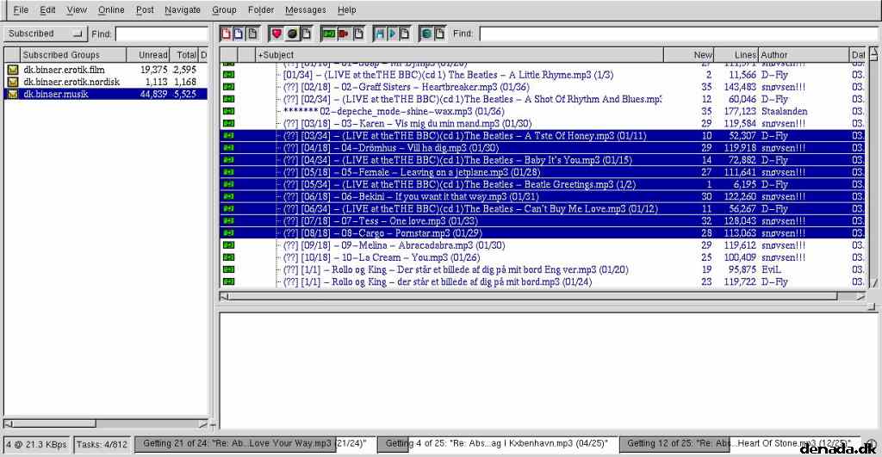This screenshot has height=457, width=882.
Task: Open the File menu
Action: pos(21,9)
